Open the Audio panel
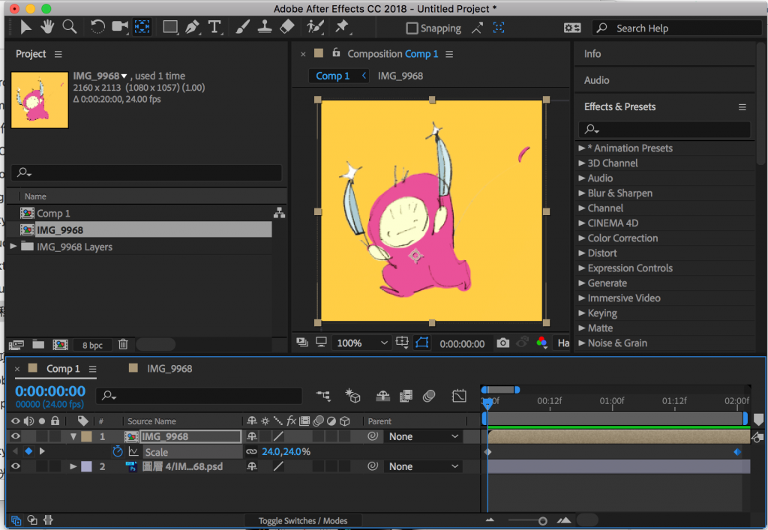 [x=597, y=80]
